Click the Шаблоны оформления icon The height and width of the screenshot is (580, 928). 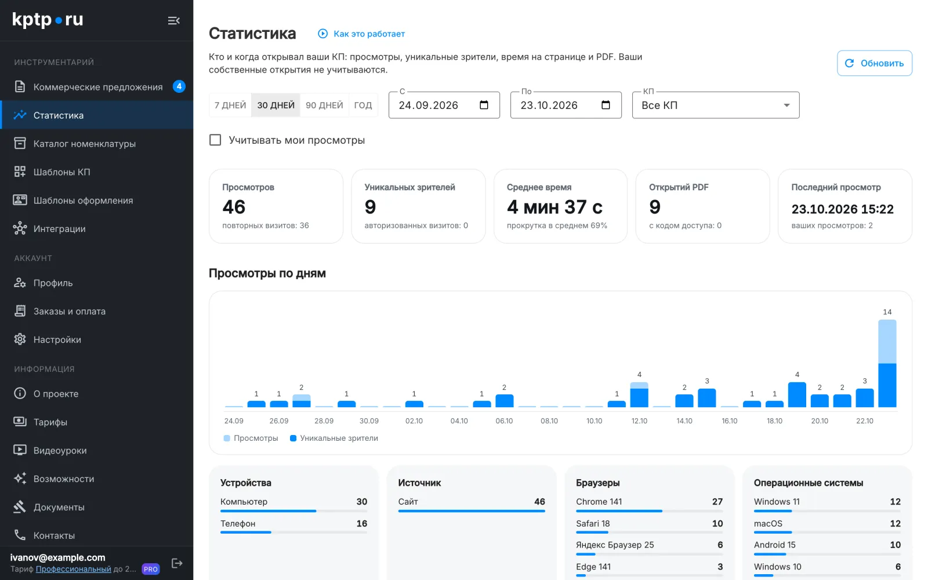click(20, 200)
